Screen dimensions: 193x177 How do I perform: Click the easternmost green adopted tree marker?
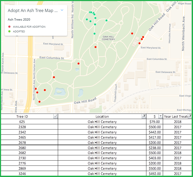[107, 20]
